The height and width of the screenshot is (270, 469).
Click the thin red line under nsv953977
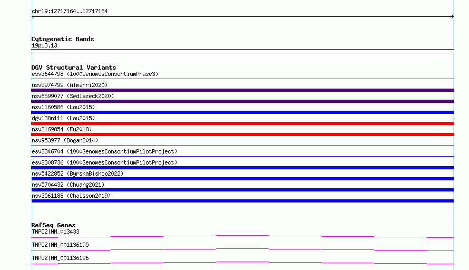[242, 146]
